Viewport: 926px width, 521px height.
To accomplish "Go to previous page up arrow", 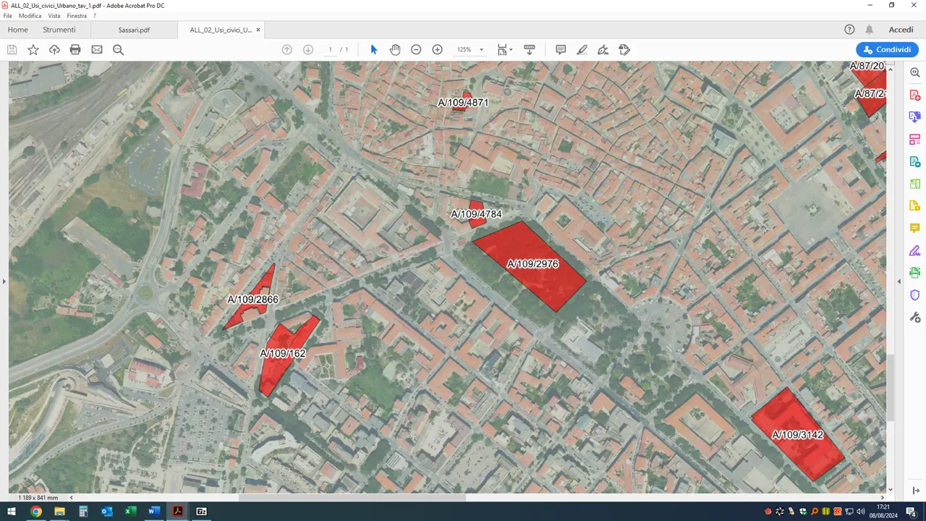I will pyautogui.click(x=287, y=50).
